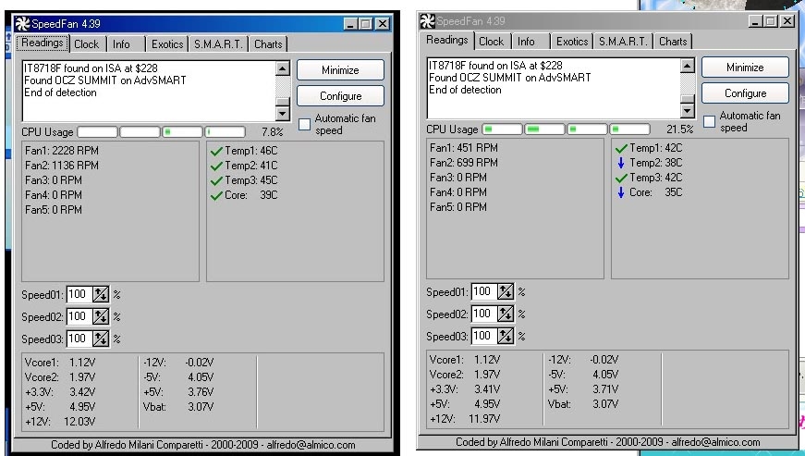Click Found OCZ SUMMIT log line in left window
805x456 pixels.
[x=105, y=80]
